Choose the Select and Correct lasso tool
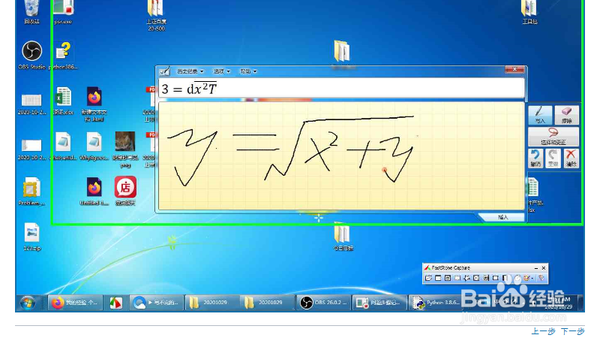The height and width of the screenshot is (338, 600). (553, 137)
